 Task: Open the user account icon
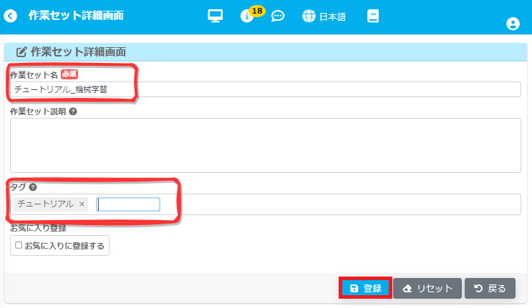click(513, 24)
